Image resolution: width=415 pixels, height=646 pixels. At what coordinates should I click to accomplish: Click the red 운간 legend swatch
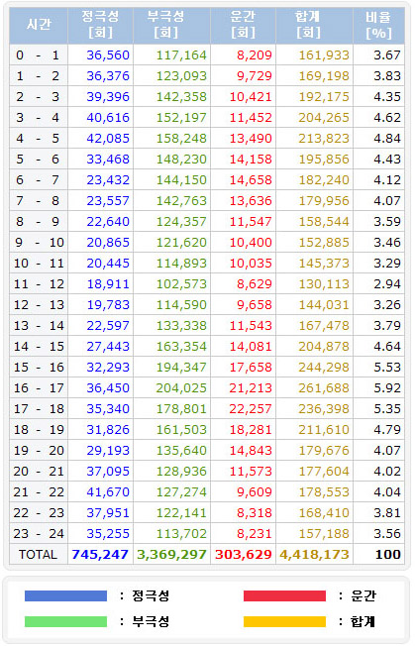[x=284, y=595]
